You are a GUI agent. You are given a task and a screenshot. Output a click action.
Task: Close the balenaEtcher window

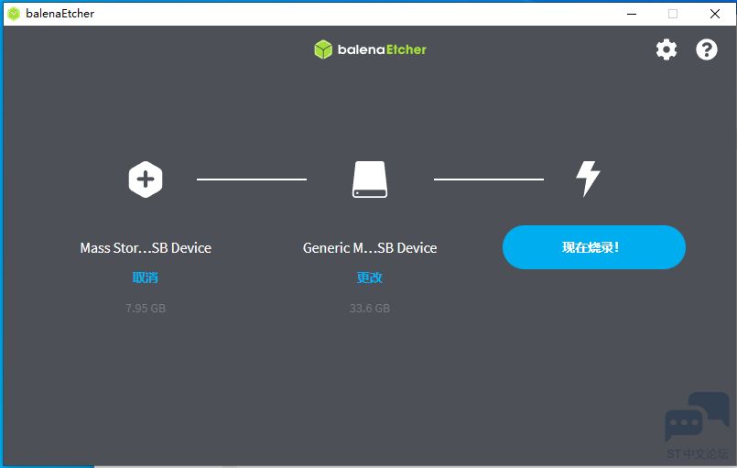click(715, 14)
